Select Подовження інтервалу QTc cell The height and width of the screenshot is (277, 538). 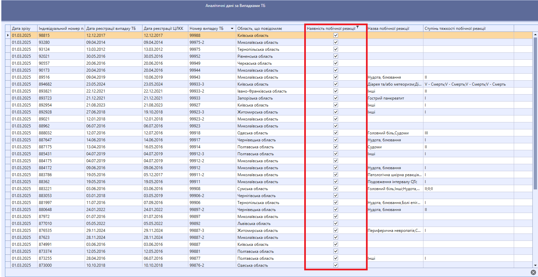pyautogui.click(x=395, y=182)
